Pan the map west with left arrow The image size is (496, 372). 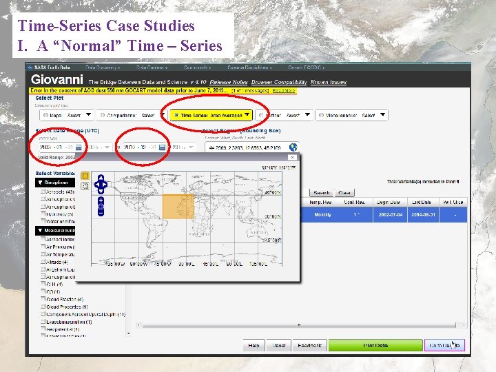96,184
